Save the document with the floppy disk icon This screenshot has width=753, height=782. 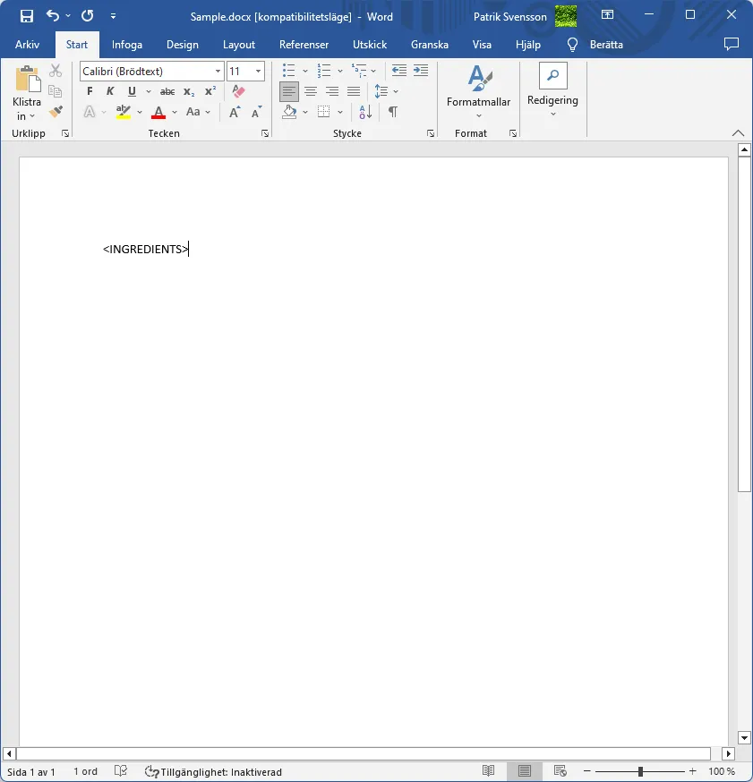[27, 16]
